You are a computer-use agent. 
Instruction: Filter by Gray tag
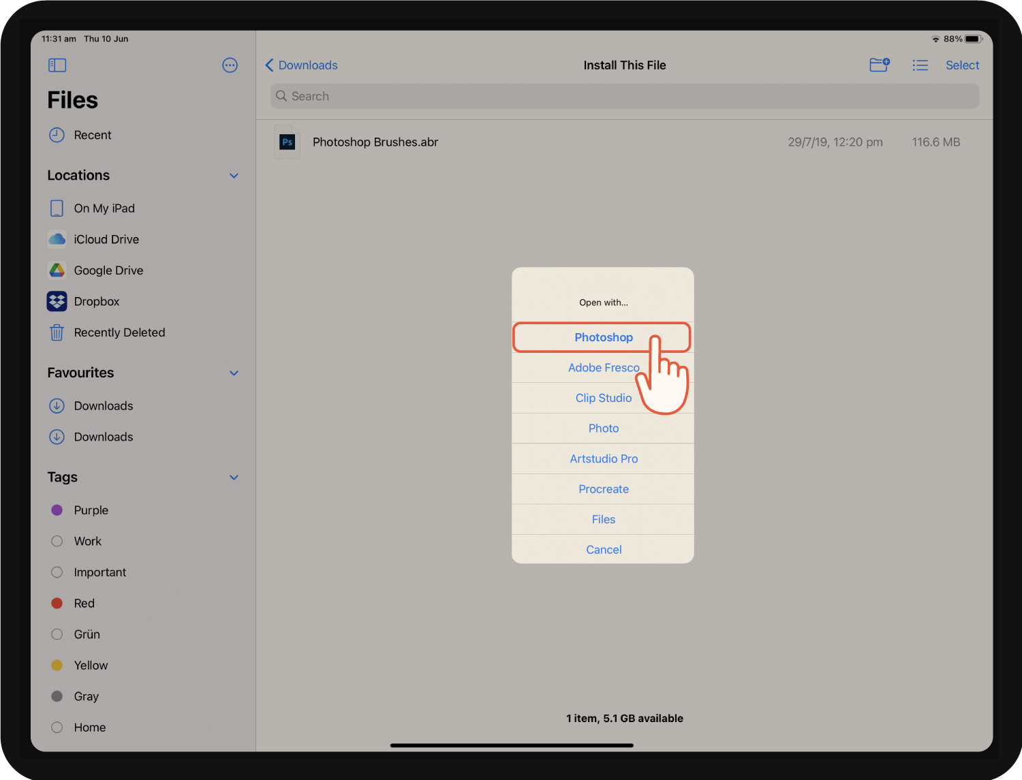[75, 696]
